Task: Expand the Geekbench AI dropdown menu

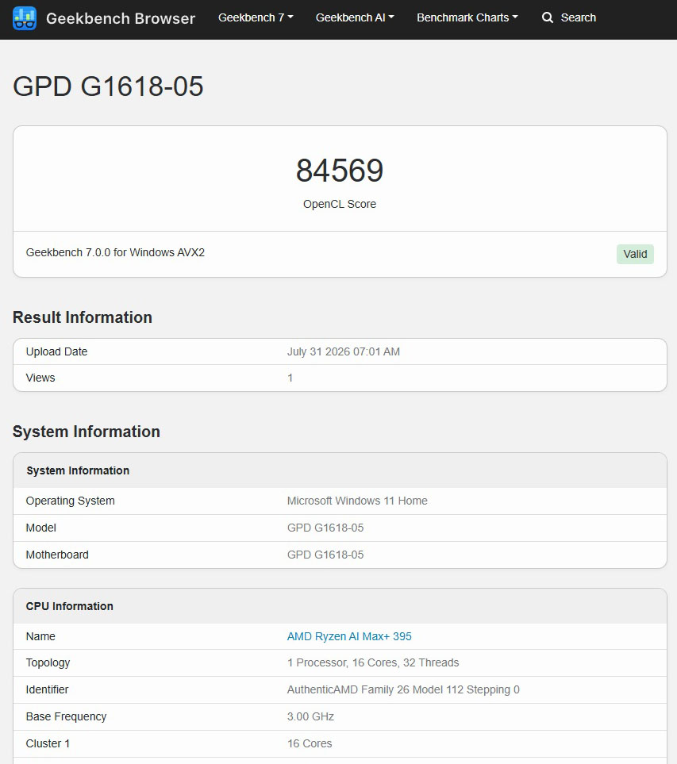Action: pyautogui.click(x=354, y=17)
